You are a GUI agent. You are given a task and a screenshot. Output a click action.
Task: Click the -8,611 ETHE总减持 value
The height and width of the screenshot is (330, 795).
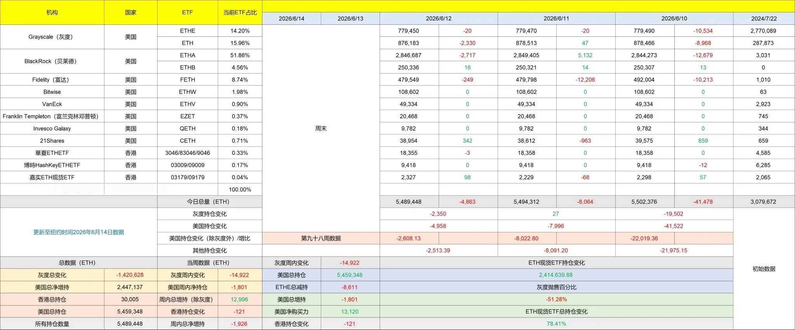coord(350,287)
